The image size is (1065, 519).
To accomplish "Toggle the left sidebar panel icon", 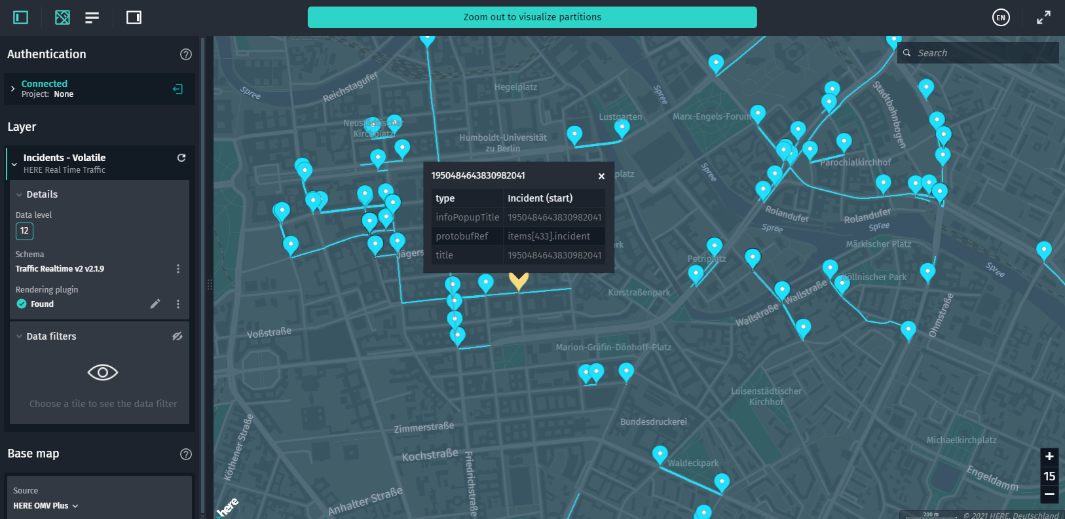I will (x=21, y=18).
